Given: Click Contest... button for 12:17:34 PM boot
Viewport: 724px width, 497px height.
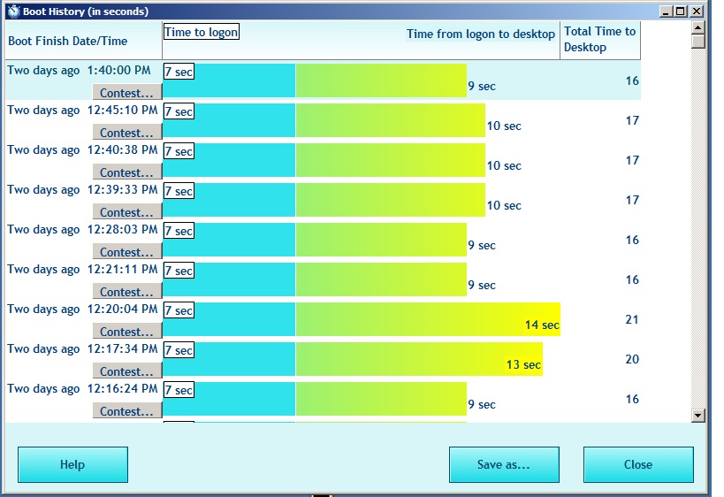Looking at the screenshot, I should [x=127, y=370].
